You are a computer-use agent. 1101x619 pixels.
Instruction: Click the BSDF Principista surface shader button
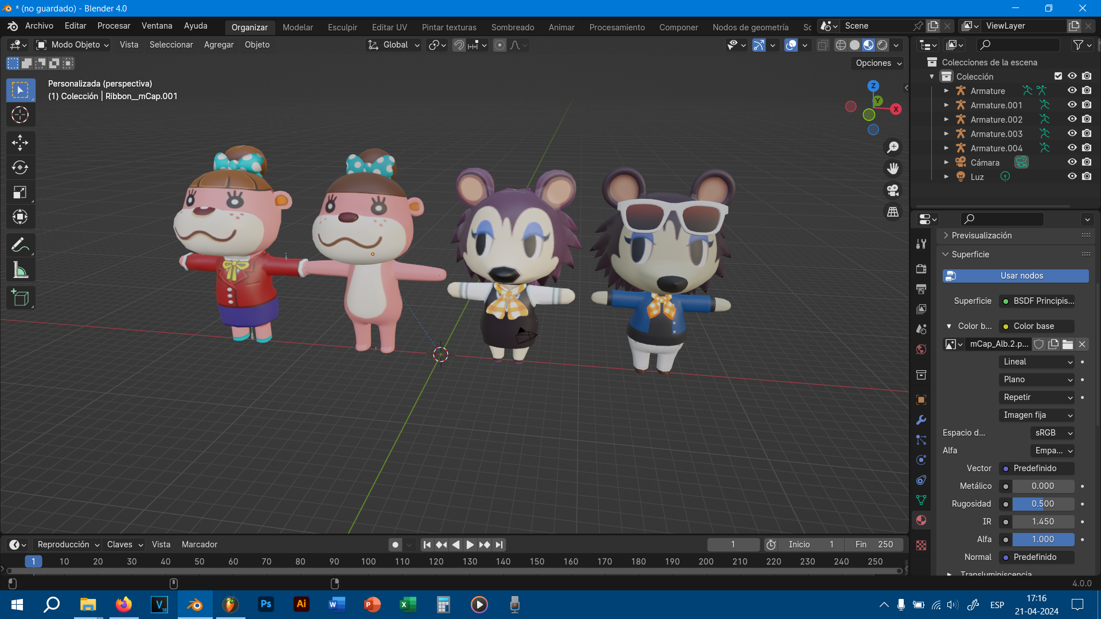tap(1037, 301)
